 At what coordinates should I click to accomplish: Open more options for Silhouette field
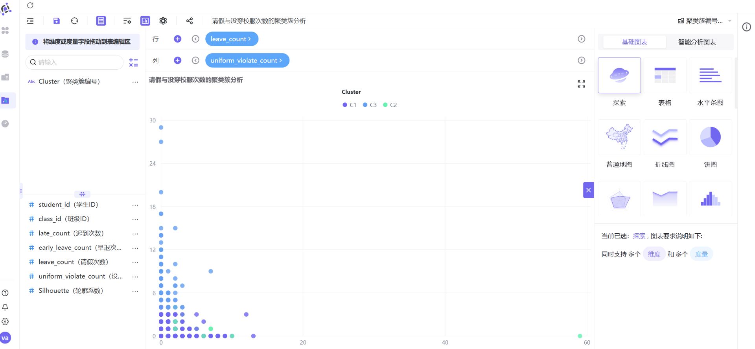[x=135, y=291]
